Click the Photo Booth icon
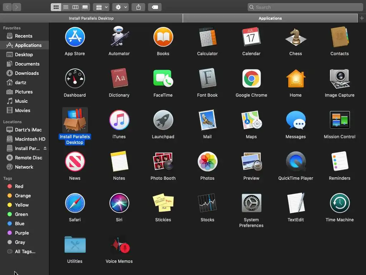The height and width of the screenshot is (275, 366). pos(163,161)
